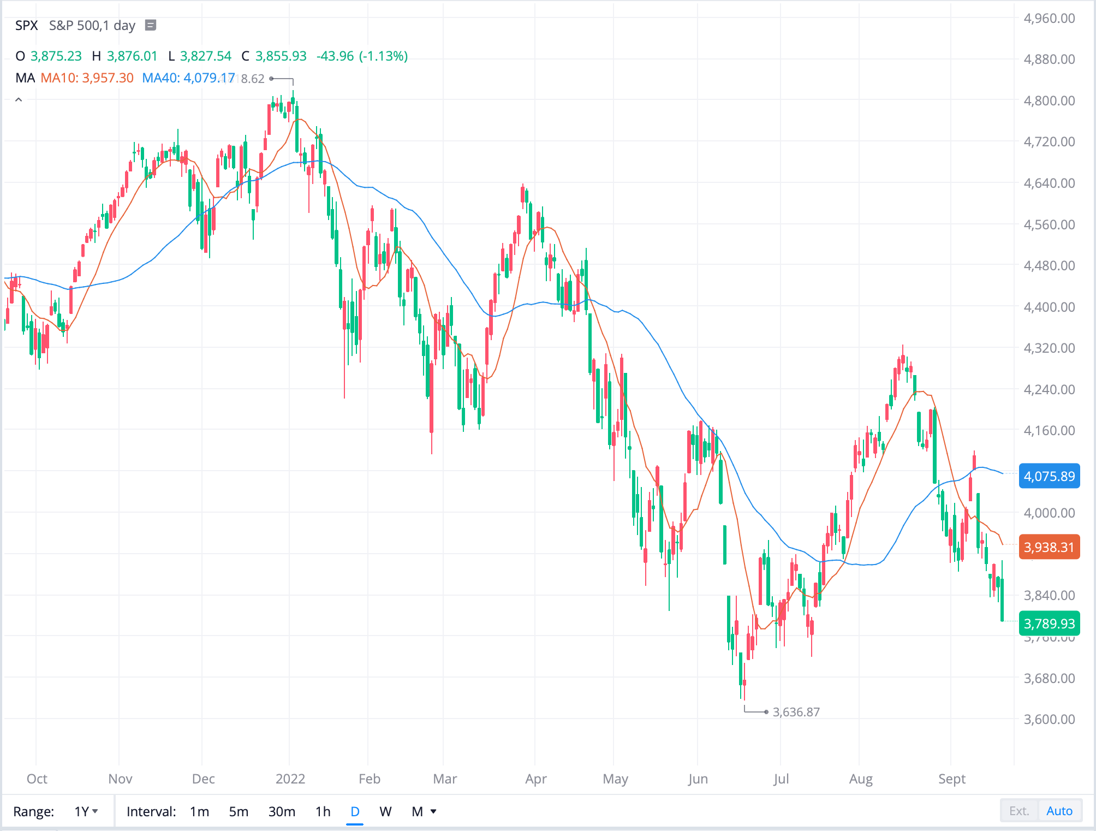Click the 3,636.87 low price marker
This screenshot has width=1096, height=831.
796,712
